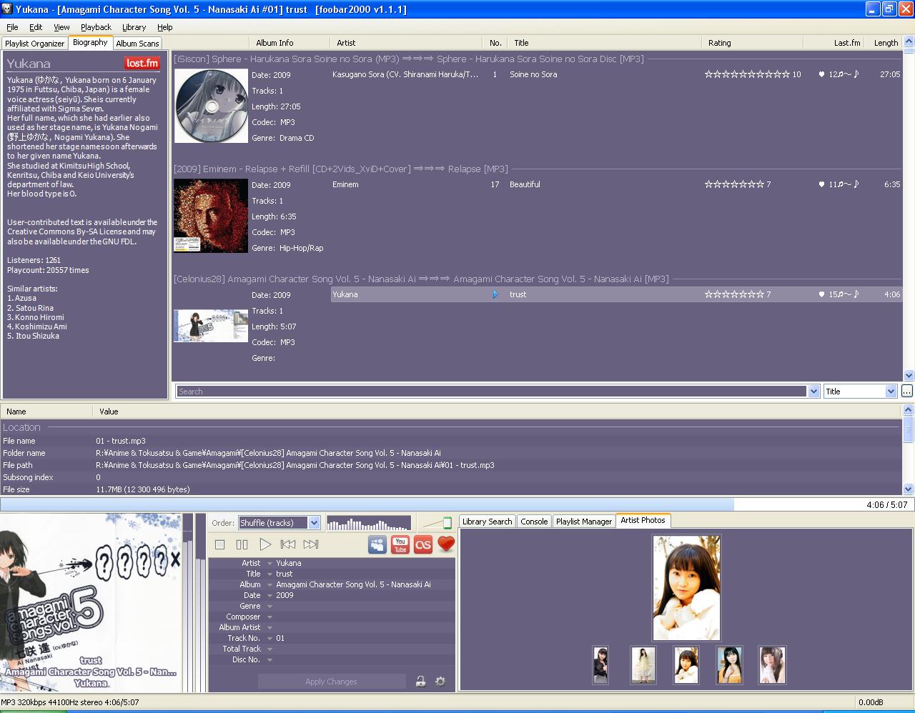The height and width of the screenshot is (713, 915).
Task: Click the last.fm logo in Biography panel
Action: tap(142, 63)
